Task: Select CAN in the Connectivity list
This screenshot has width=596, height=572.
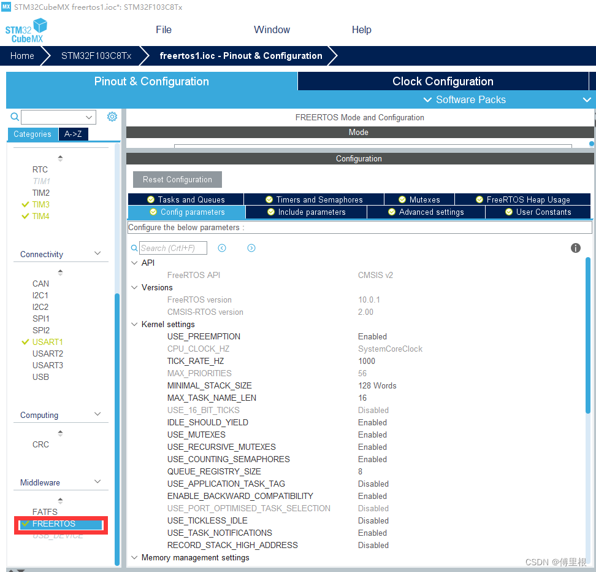Action: point(40,284)
